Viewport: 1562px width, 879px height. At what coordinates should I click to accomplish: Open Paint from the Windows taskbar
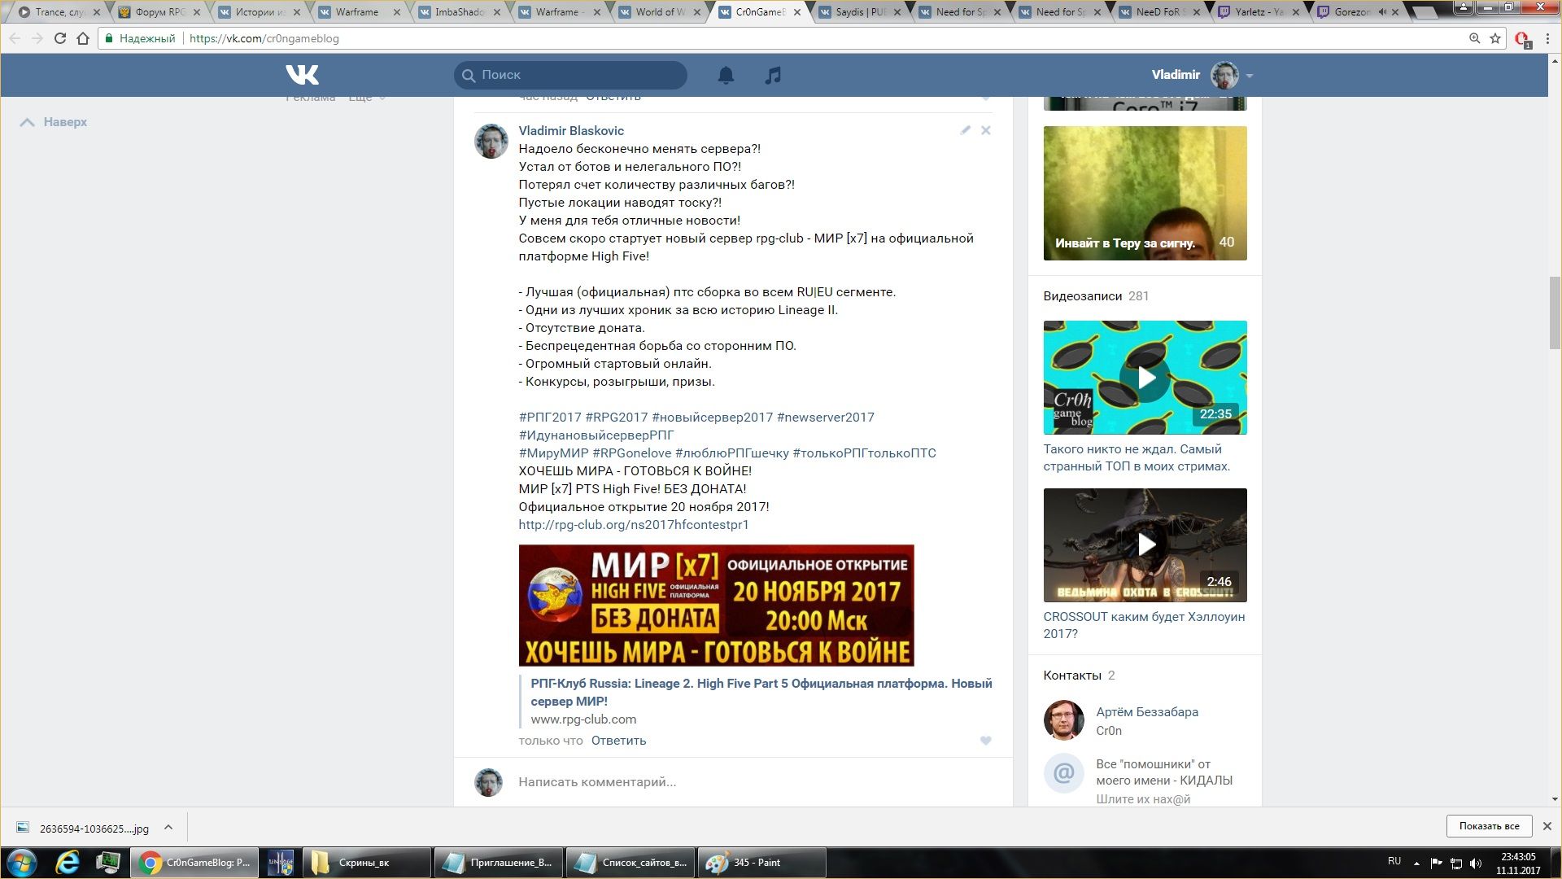click(x=761, y=863)
